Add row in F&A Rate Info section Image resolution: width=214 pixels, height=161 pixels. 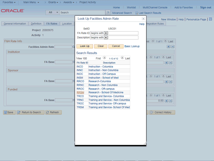tap(169, 47)
